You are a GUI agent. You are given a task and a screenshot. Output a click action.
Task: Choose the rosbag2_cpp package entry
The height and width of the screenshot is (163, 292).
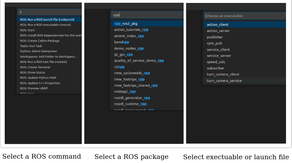click(125, 91)
